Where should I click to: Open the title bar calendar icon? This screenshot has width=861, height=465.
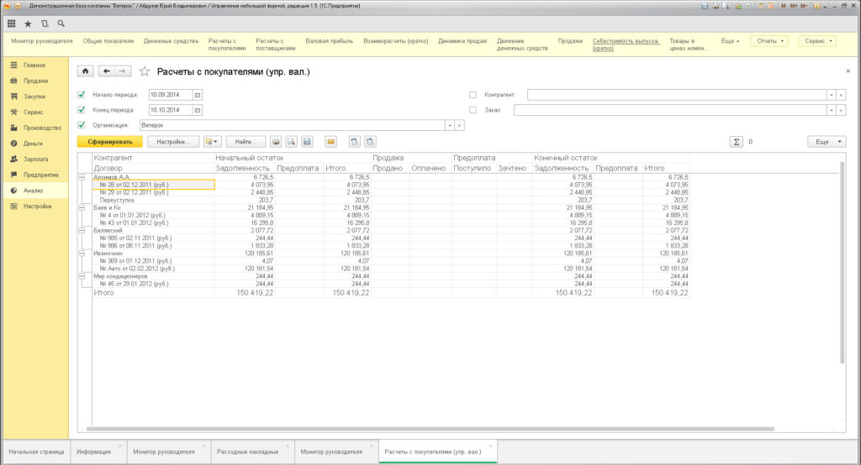point(772,6)
